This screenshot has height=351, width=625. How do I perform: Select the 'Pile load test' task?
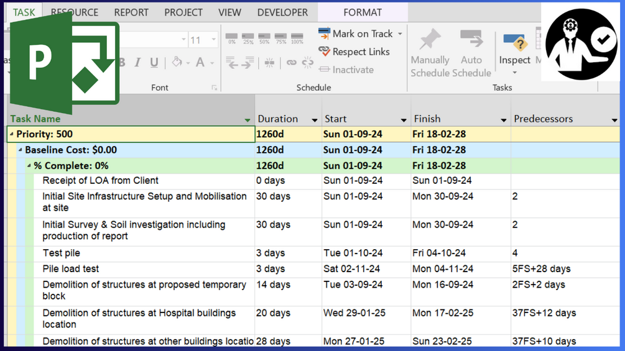point(70,269)
